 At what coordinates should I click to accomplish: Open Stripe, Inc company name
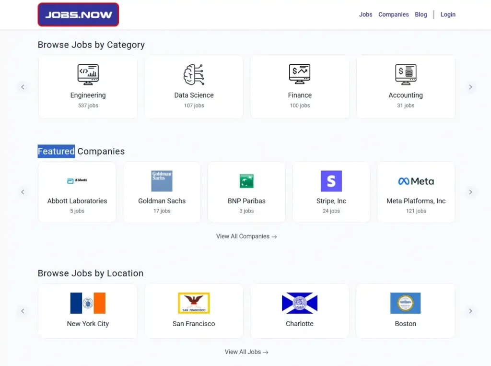click(331, 201)
